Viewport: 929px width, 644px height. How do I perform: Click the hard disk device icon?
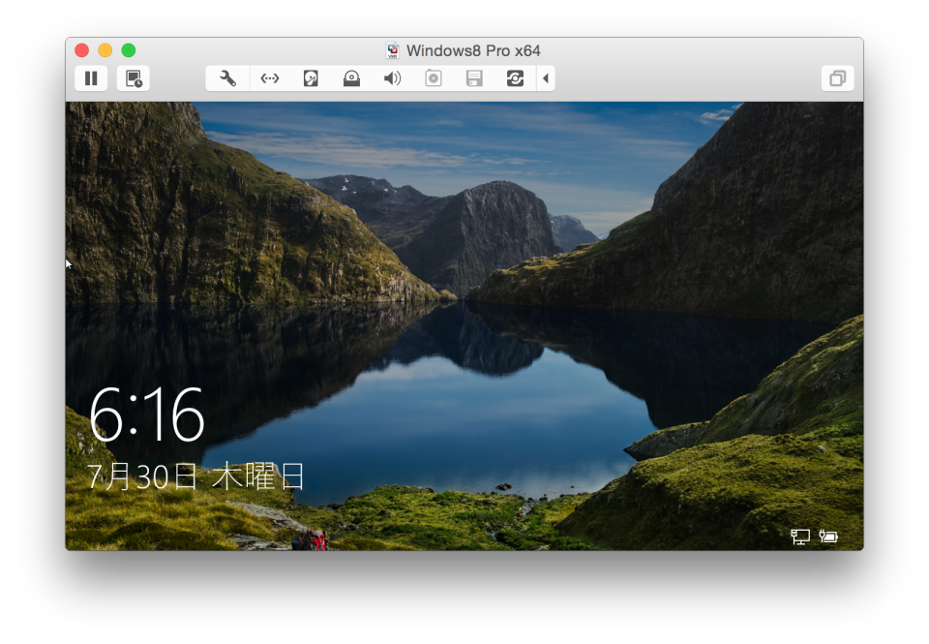click(311, 78)
